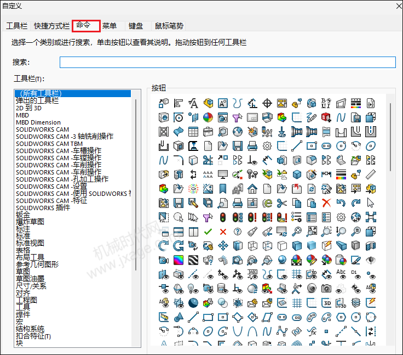This screenshot has height=355, width=403.
Task: Pick the 扣合特征(T) category
Action: click(33, 336)
